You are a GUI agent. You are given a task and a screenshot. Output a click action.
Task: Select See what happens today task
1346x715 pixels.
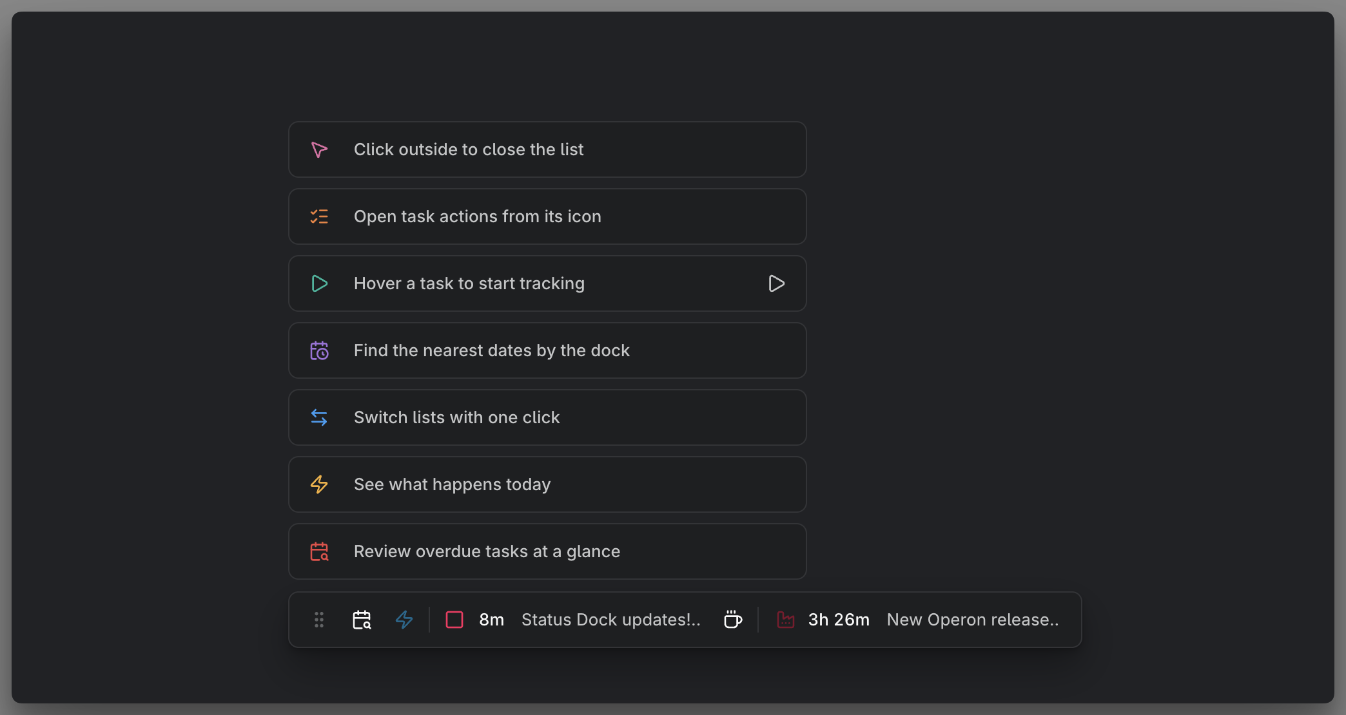547,484
